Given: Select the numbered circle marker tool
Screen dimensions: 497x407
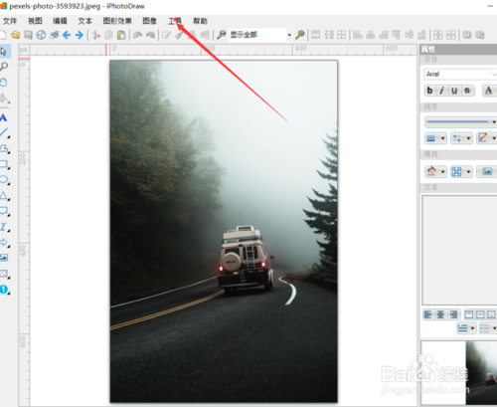Looking at the screenshot, I should pyautogui.click(x=4, y=290).
